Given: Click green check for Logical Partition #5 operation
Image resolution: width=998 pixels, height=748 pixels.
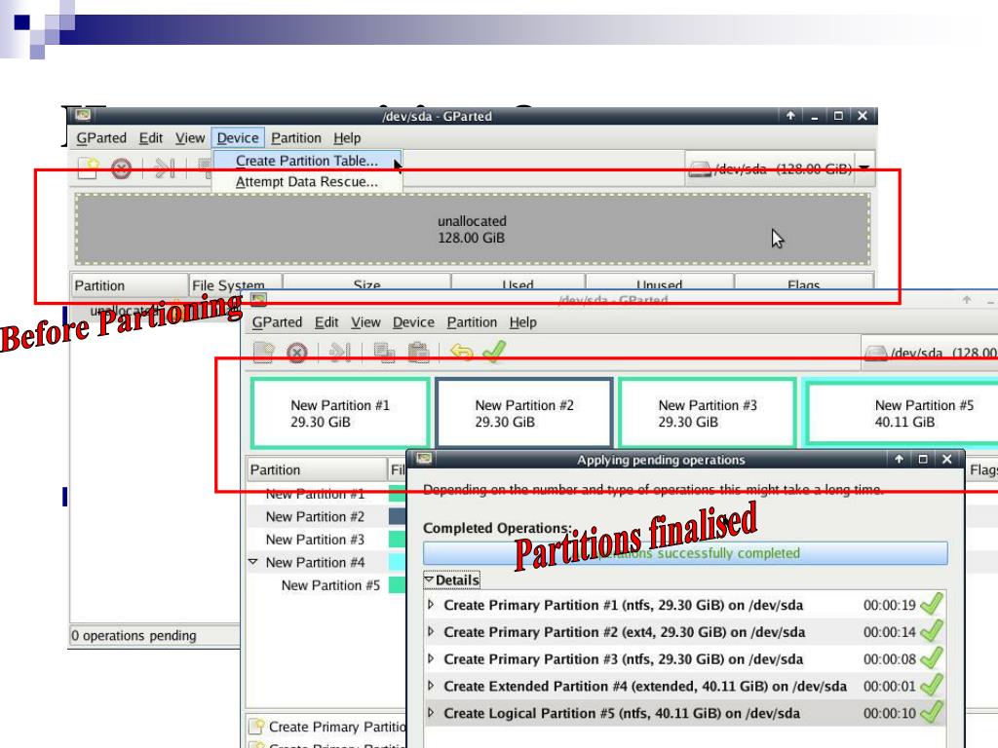Looking at the screenshot, I should [x=932, y=712].
